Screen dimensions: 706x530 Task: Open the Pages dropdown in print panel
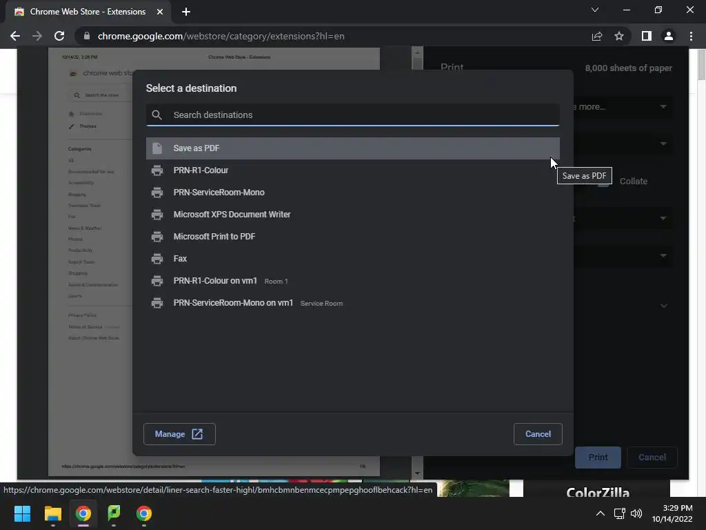tap(623, 144)
